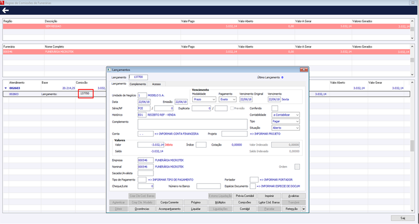The image size is (419, 224).
Task: Click the Último Lançamento blue indicator
Action: click(x=282, y=77)
